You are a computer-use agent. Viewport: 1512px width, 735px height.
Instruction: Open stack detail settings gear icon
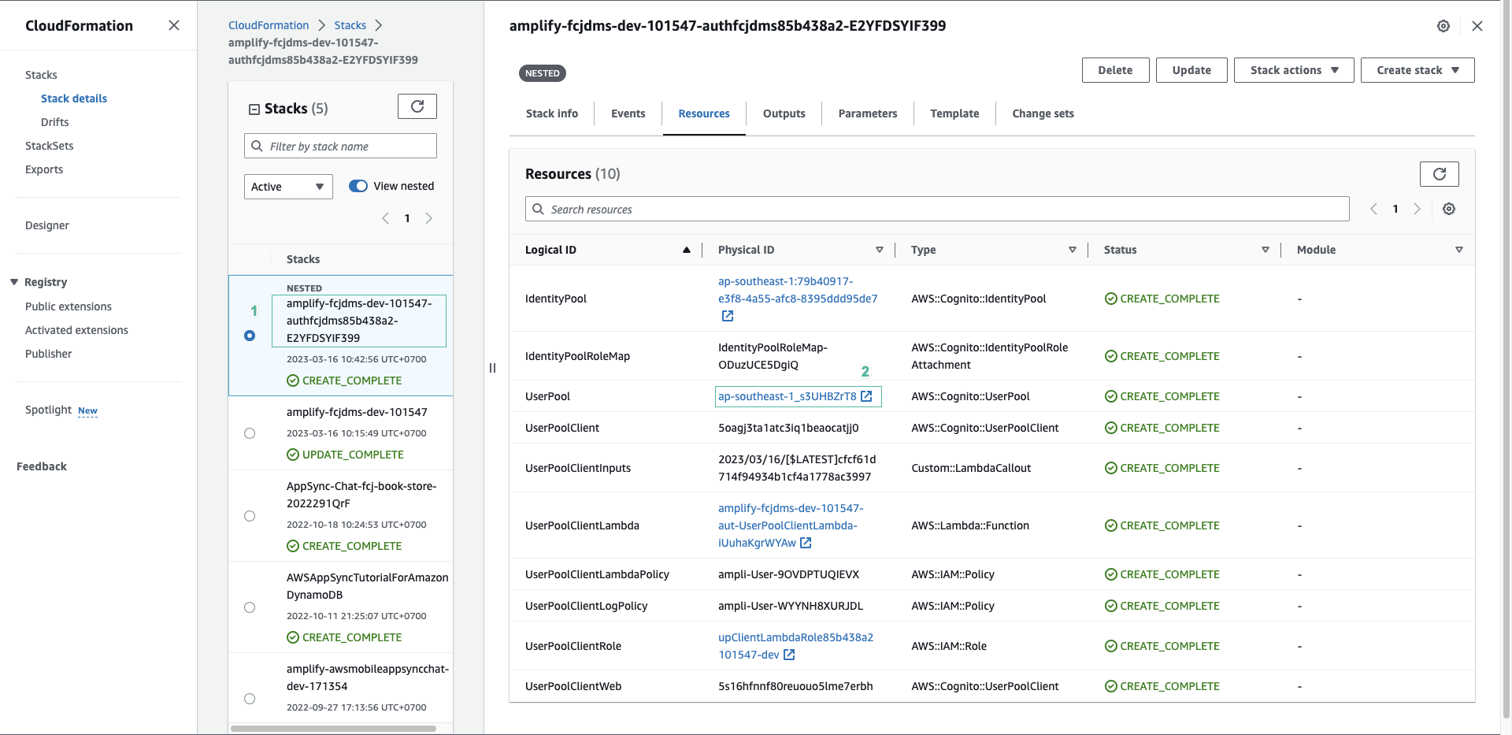tap(1443, 26)
